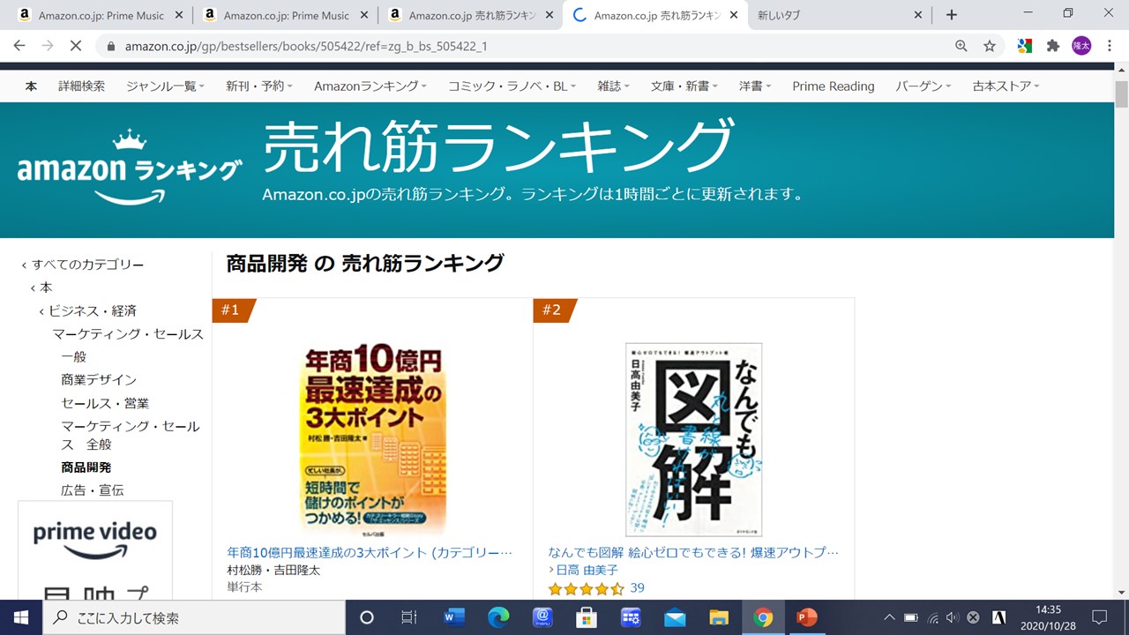This screenshot has height=635, width=1129.
Task: Open PowerPoint from the taskbar
Action: point(806,617)
